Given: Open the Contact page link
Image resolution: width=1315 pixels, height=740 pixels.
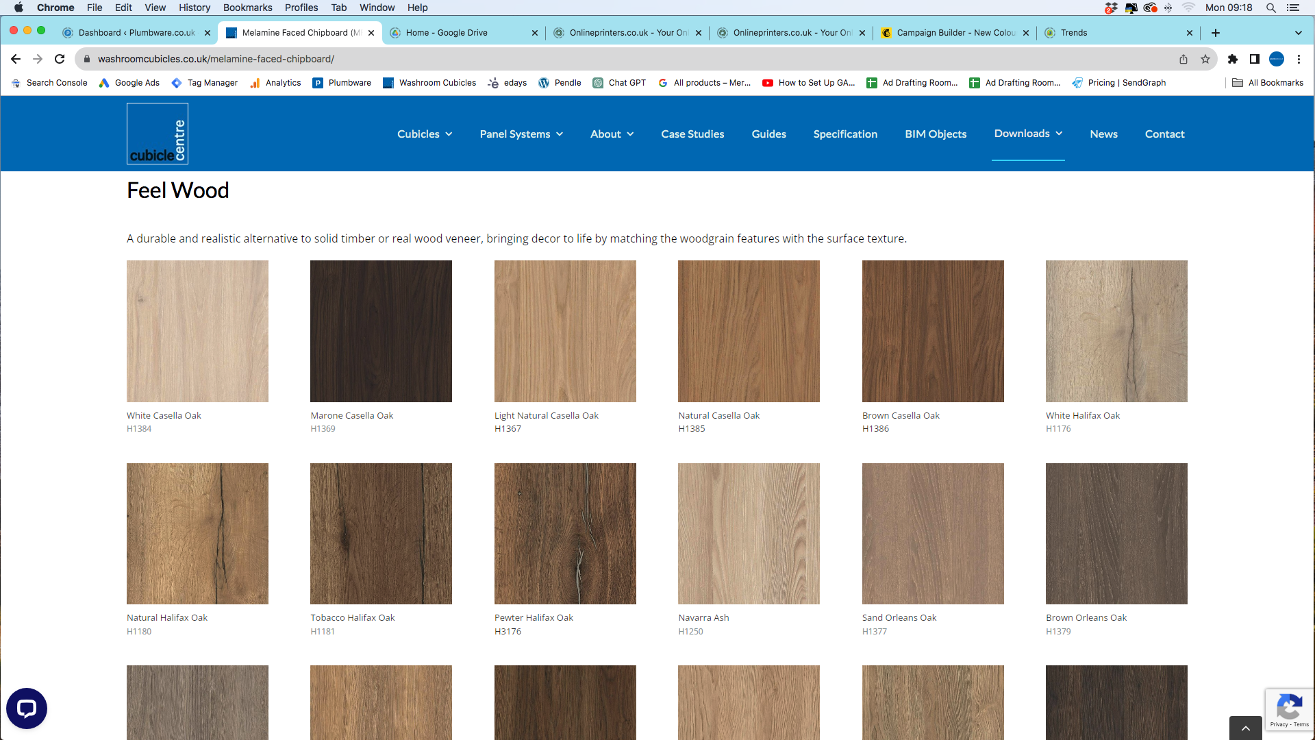Looking at the screenshot, I should [x=1164, y=134].
